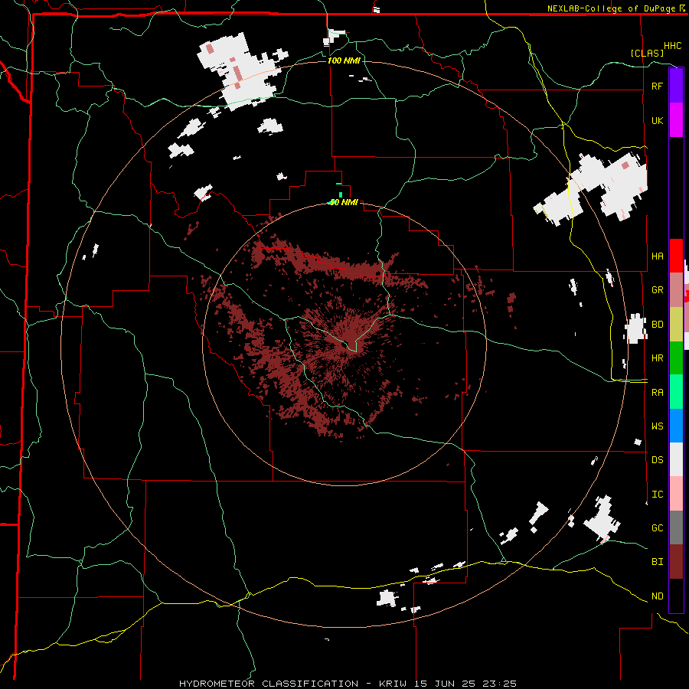Click the NEXLAB-College of DuPage credit text

(x=611, y=8)
